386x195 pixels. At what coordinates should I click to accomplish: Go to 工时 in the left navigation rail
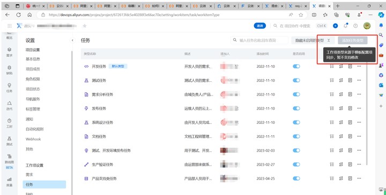click(x=9, y=123)
